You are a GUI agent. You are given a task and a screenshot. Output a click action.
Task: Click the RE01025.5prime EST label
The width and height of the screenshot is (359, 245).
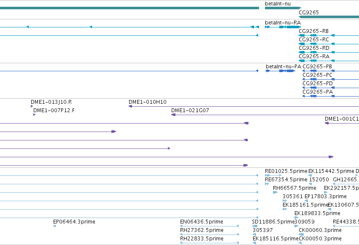point(286,171)
